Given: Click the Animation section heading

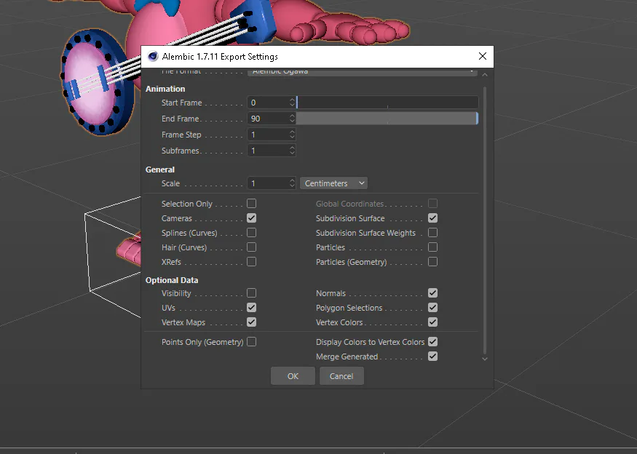Looking at the screenshot, I should click(165, 89).
